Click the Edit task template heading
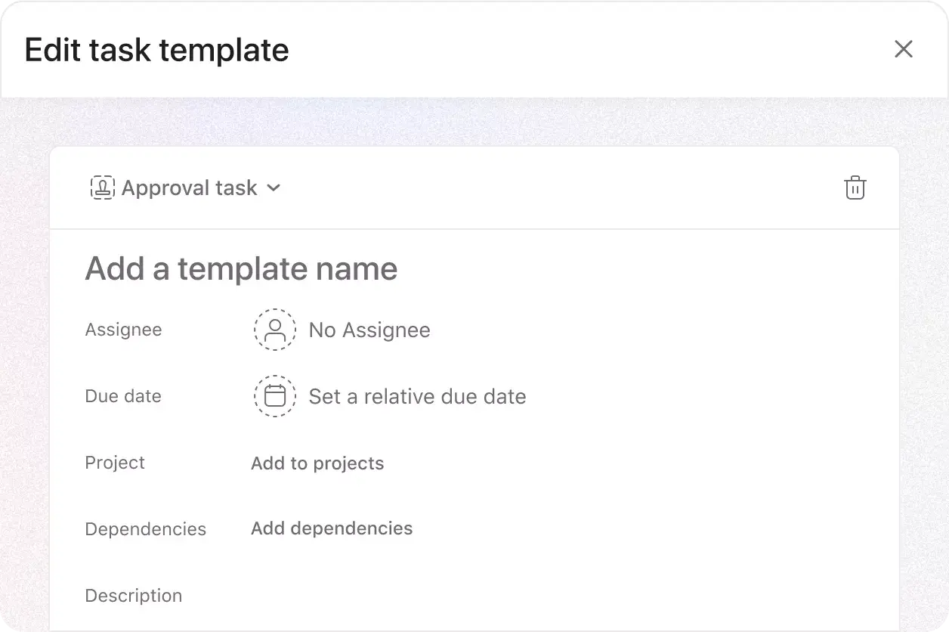This screenshot has width=949, height=632. [x=156, y=50]
